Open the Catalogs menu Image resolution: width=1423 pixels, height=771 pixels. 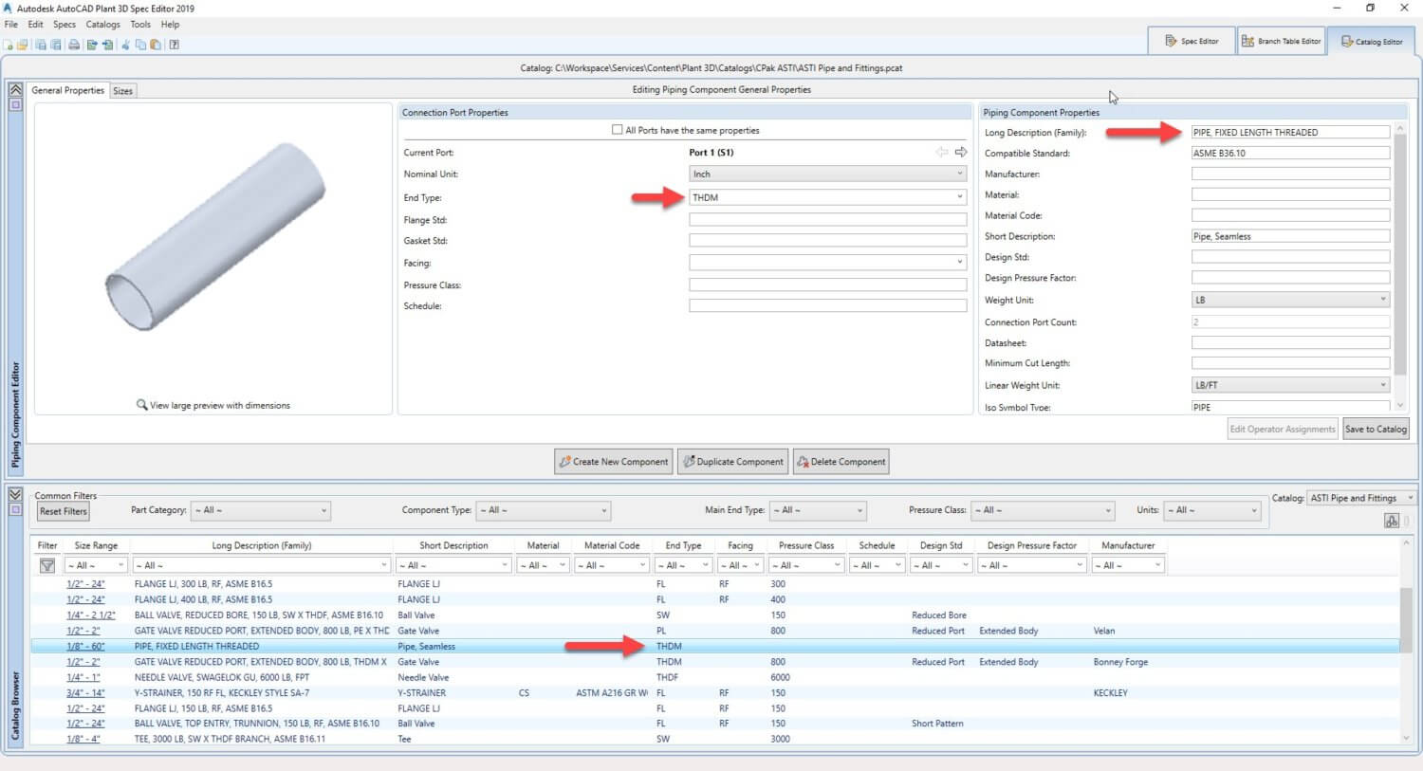(x=102, y=25)
